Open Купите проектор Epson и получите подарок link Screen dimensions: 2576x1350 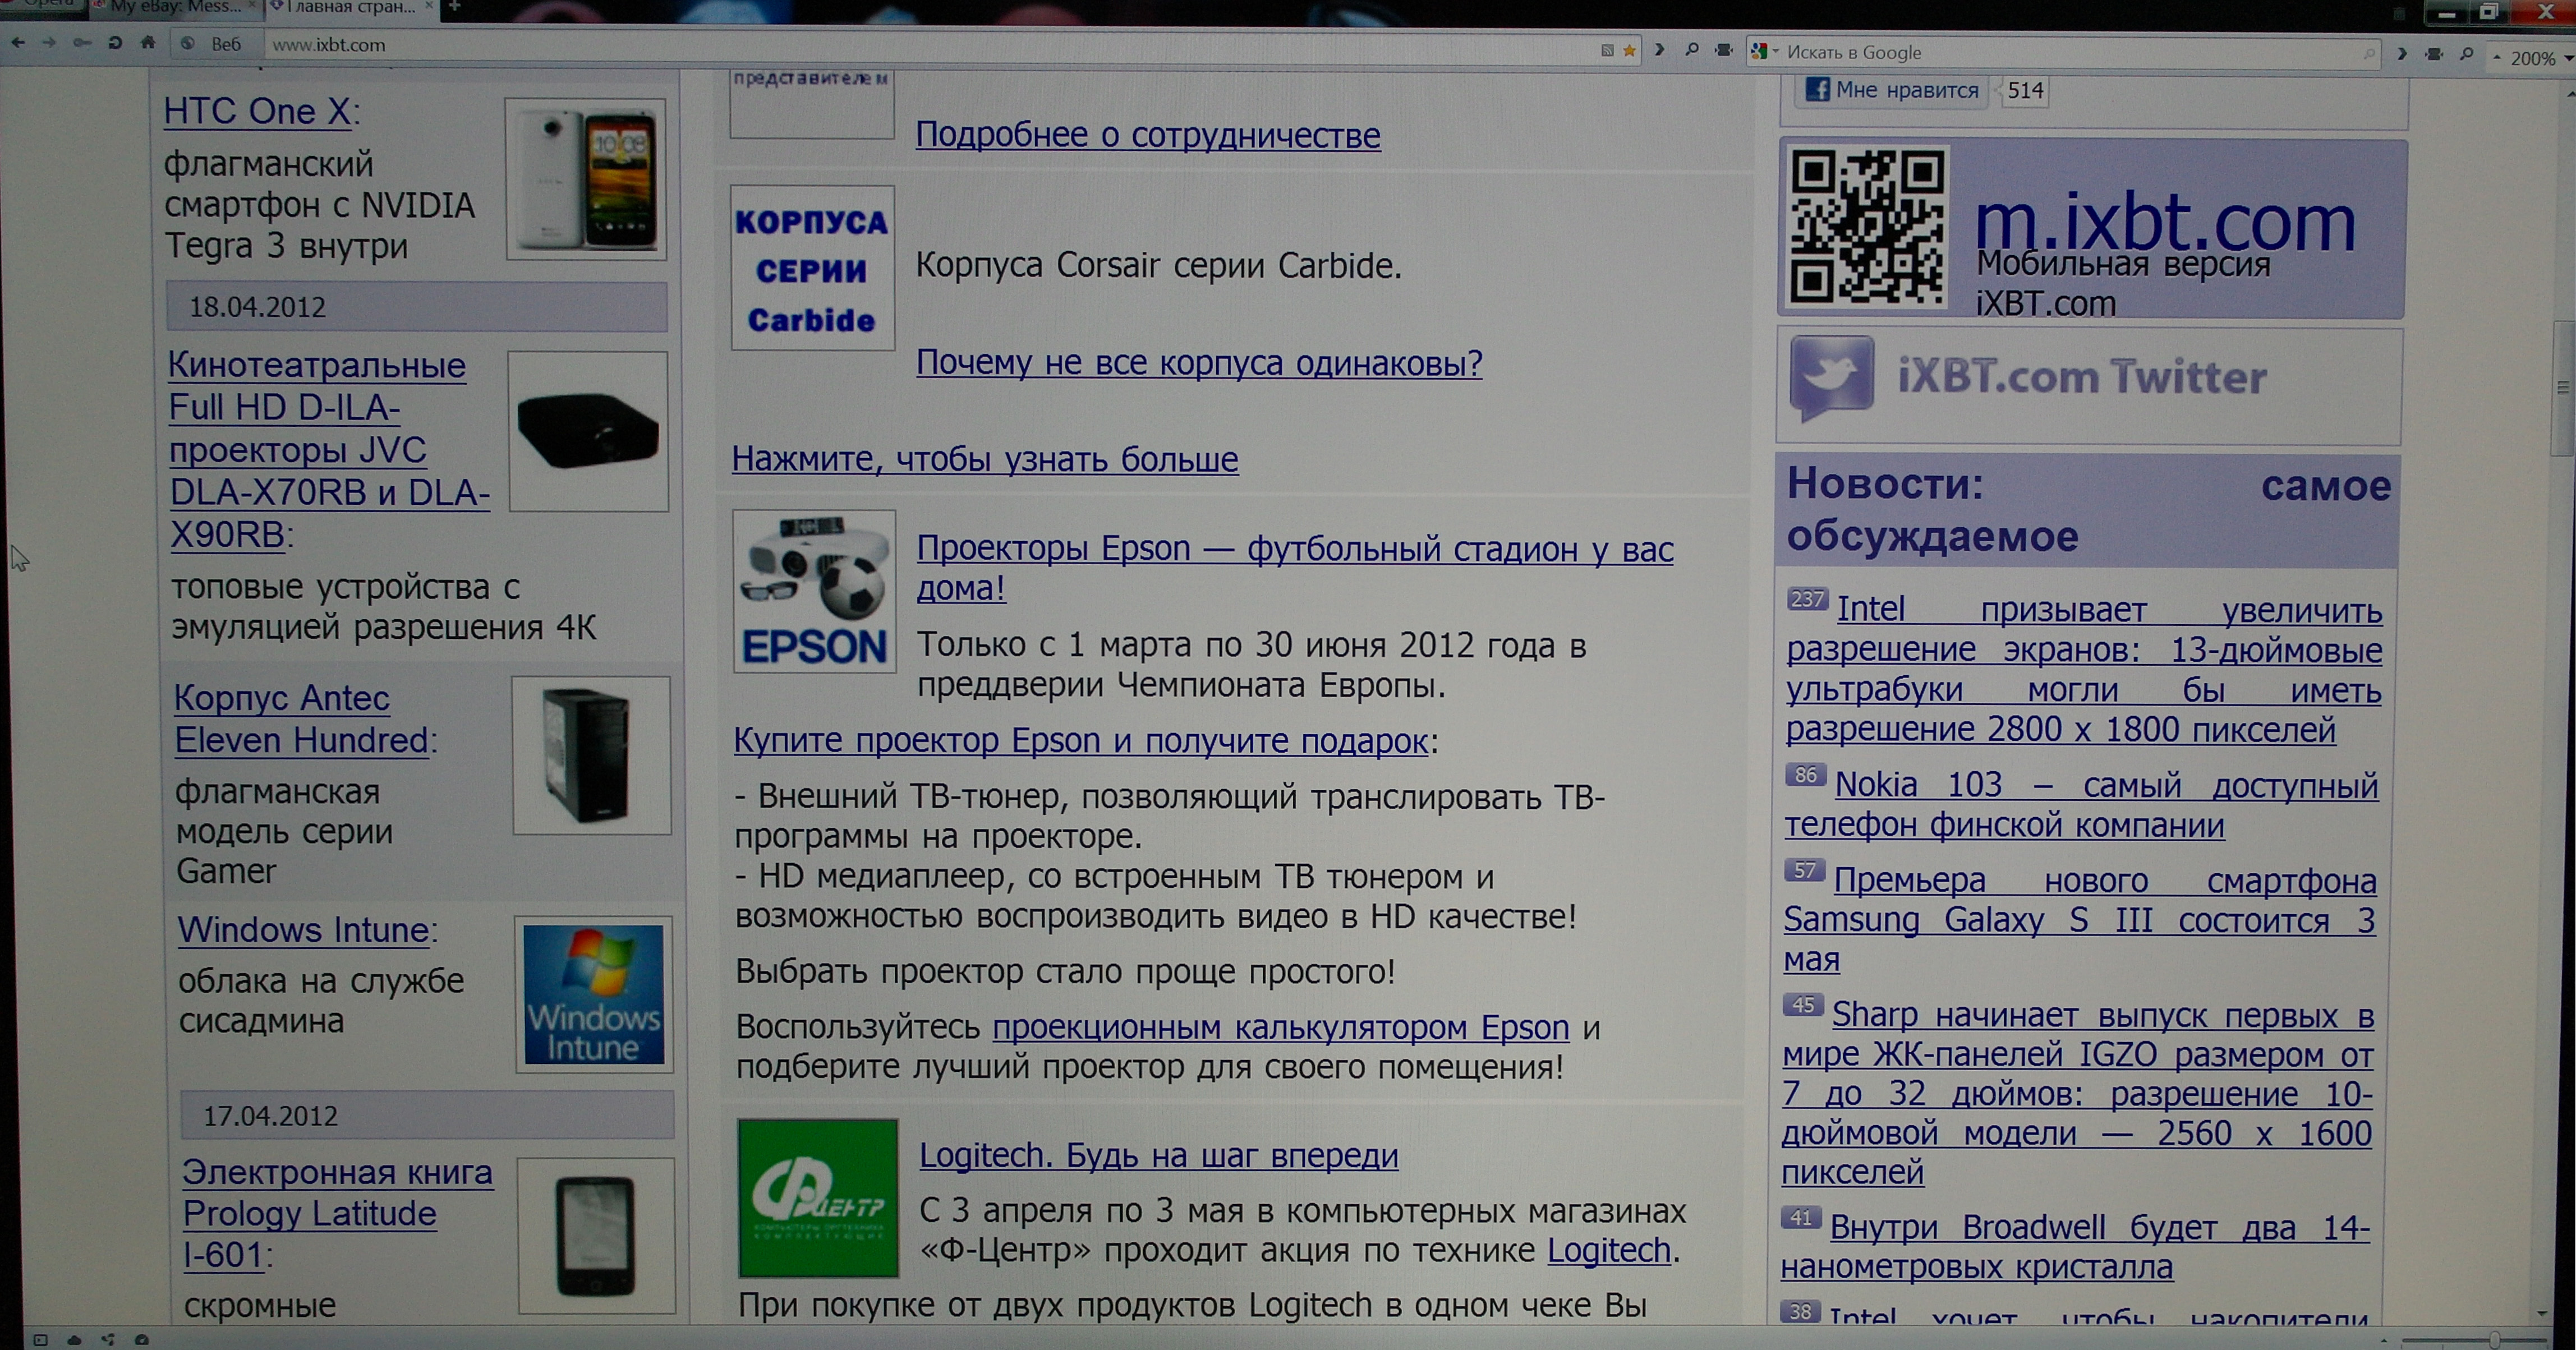click(x=1080, y=741)
